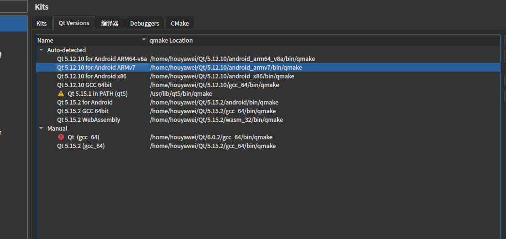Select Qt 5.15.2 for Android

click(85, 103)
